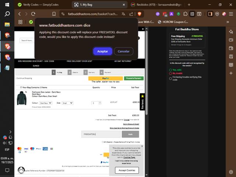Select 'I'm having trouble verifying this code'

click(170, 79)
